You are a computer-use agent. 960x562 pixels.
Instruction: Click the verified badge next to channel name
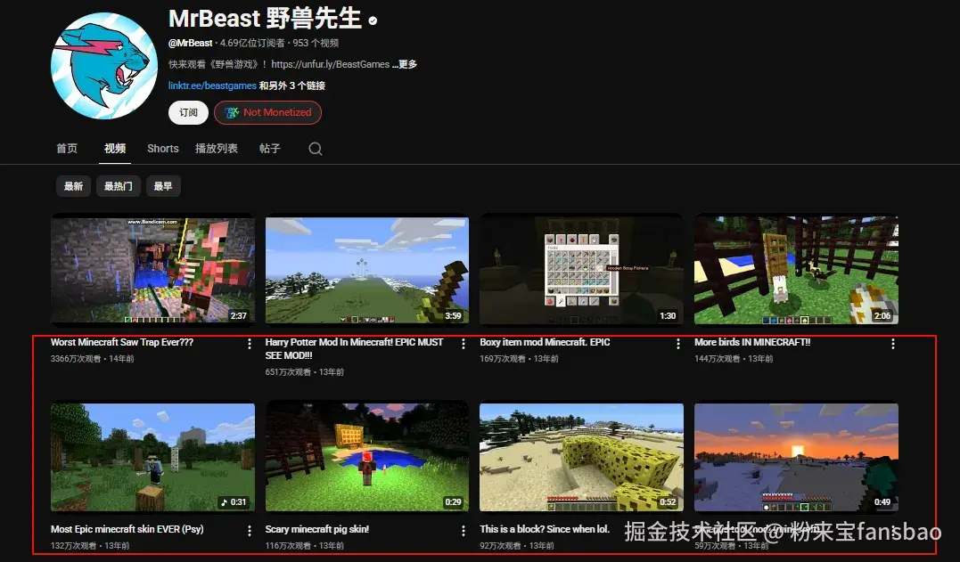[373, 20]
